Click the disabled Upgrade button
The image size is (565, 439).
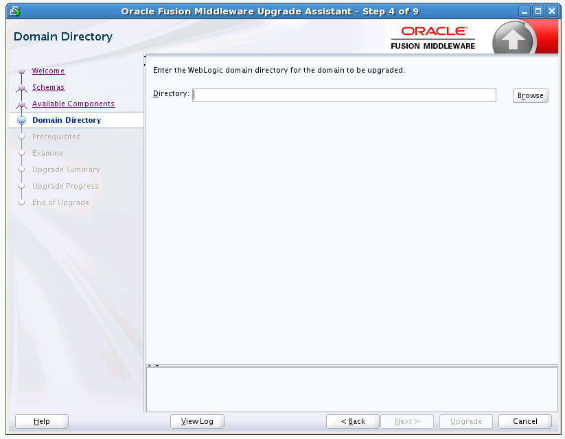click(466, 421)
